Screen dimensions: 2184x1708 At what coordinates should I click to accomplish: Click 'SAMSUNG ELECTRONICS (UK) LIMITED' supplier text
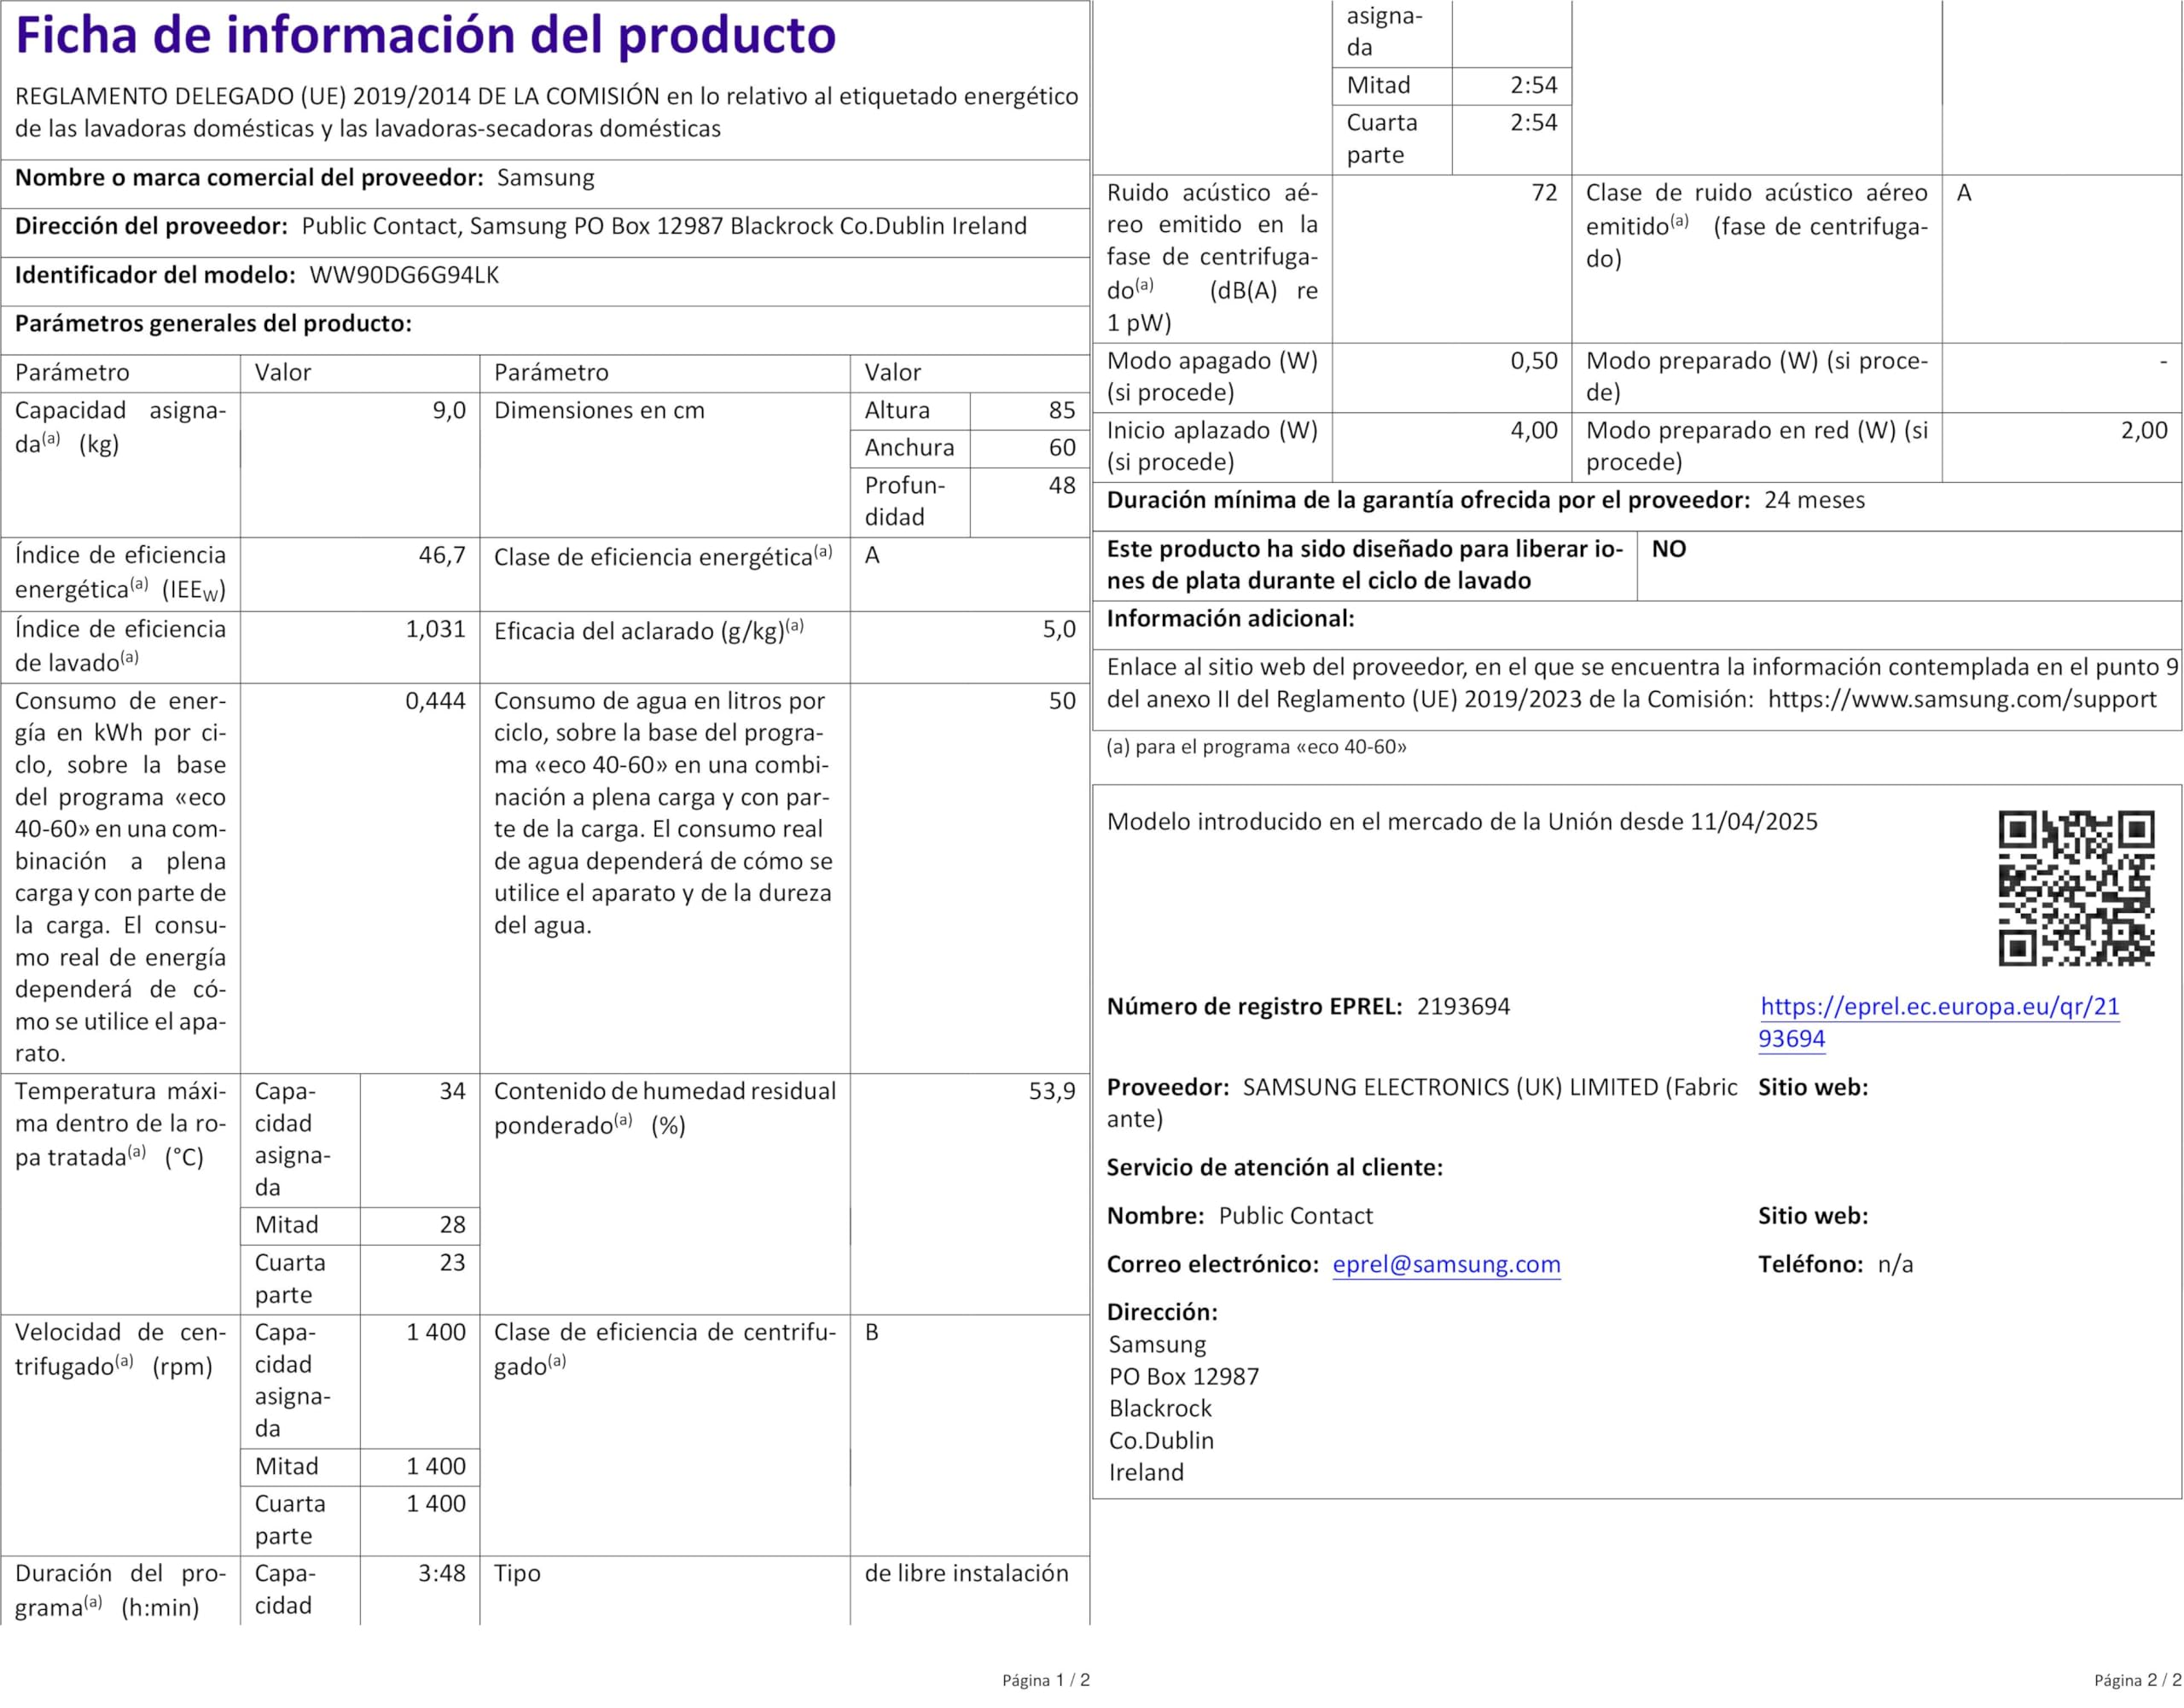coord(1450,1087)
